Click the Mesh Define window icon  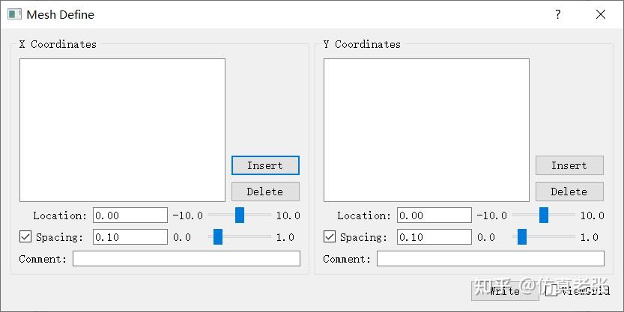pyautogui.click(x=14, y=14)
